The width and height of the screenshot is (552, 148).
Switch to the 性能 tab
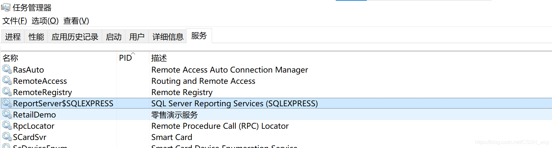point(36,37)
